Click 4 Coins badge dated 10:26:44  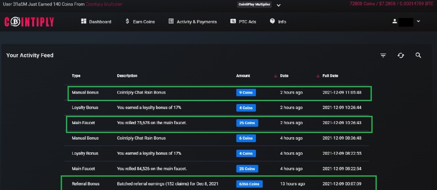click(x=246, y=108)
